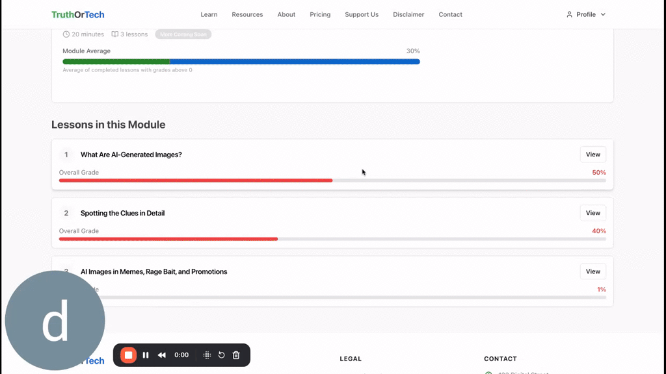The height and width of the screenshot is (374, 666).
Task: Click the 40% overall grade bar
Action: pos(332,239)
